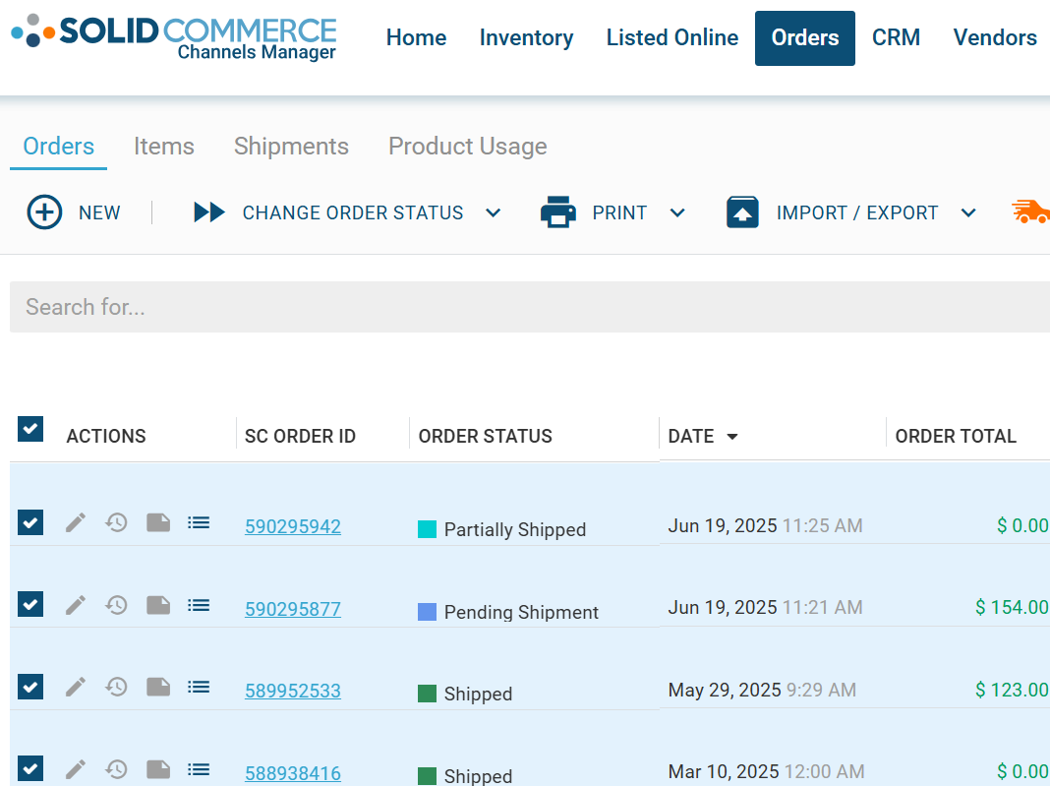Expand the CHANGE ORDER STATUS dropdown
This screenshot has width=1050, height=786.
[494, 212]
